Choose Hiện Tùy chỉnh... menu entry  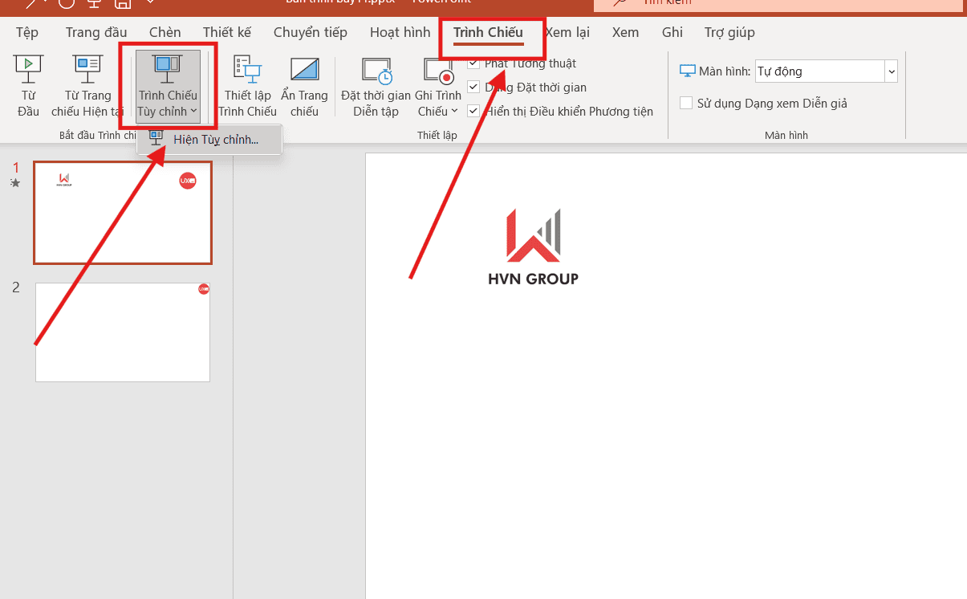[x=215, y=140]
